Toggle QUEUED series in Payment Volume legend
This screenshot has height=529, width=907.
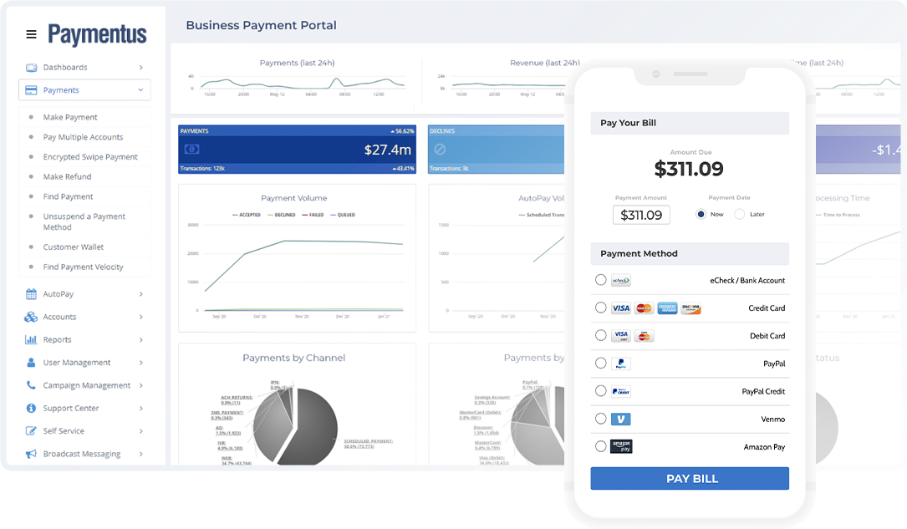pyautogui.click(x=343, y=215)
